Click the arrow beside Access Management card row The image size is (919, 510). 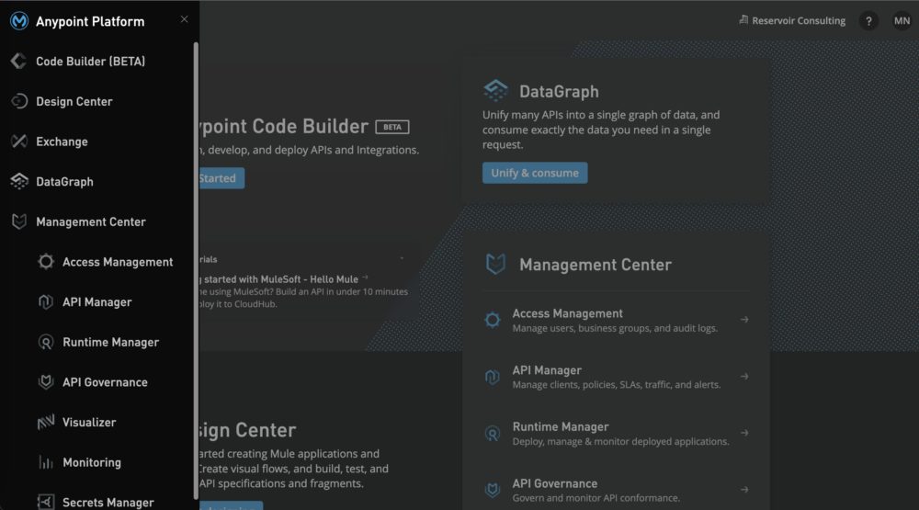(x=744, y=320)
